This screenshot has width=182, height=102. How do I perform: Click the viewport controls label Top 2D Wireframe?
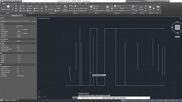point(44,18)
